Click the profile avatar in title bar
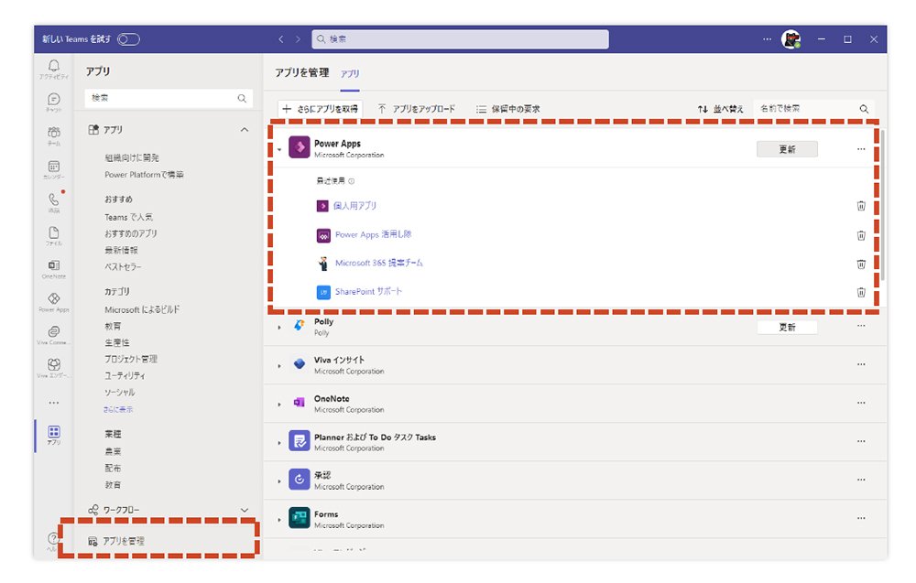 pos(791,39)
